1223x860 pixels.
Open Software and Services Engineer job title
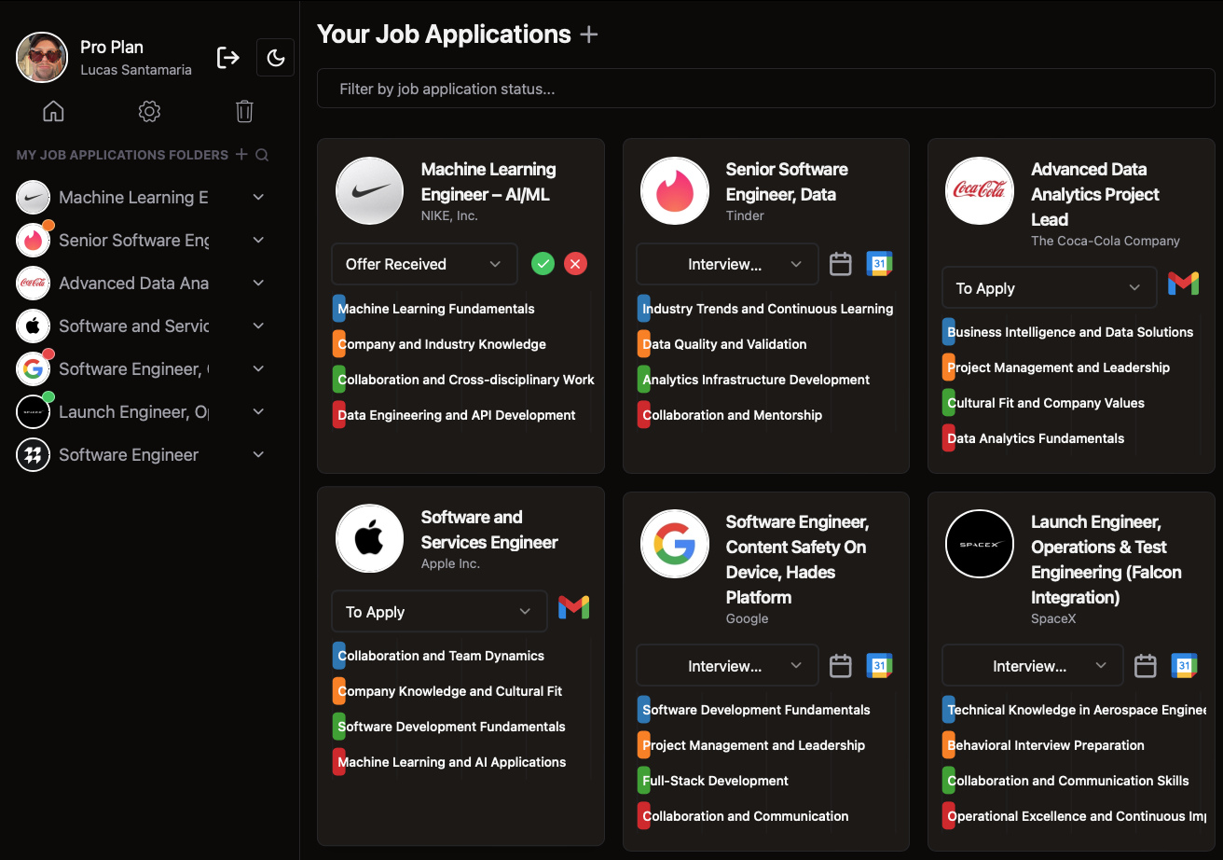click(x=489, y=530)
